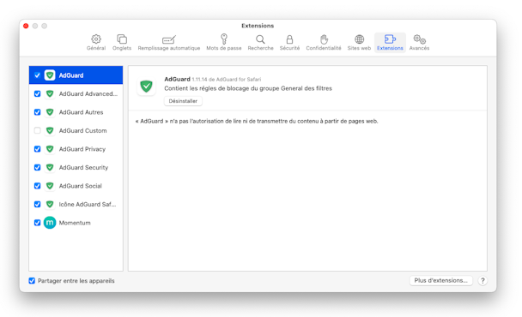The height and width of the screenshot is (317, 522).
Task: Enable the AdGuard Custom extension
Action: [37, 130]
